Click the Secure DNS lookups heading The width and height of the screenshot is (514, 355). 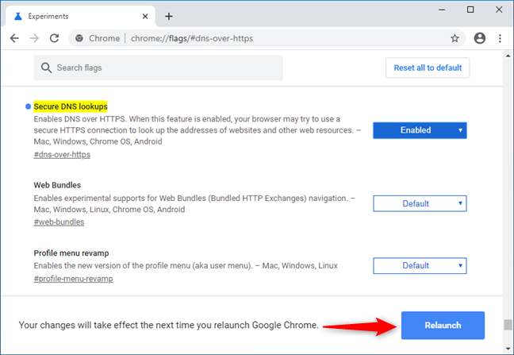pyautogui.click(x=71, y=106)
